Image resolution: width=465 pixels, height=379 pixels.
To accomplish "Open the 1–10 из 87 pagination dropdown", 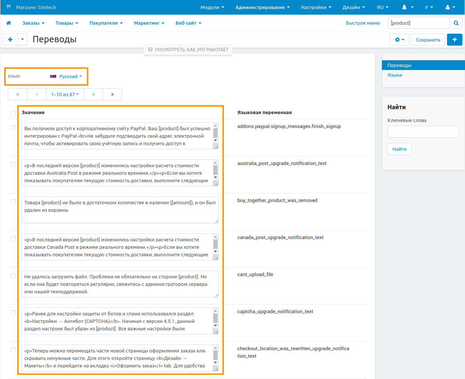I will (65, 94).
